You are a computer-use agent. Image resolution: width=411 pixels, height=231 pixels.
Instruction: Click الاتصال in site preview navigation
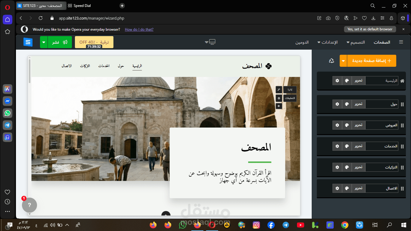tap(66, 66)
